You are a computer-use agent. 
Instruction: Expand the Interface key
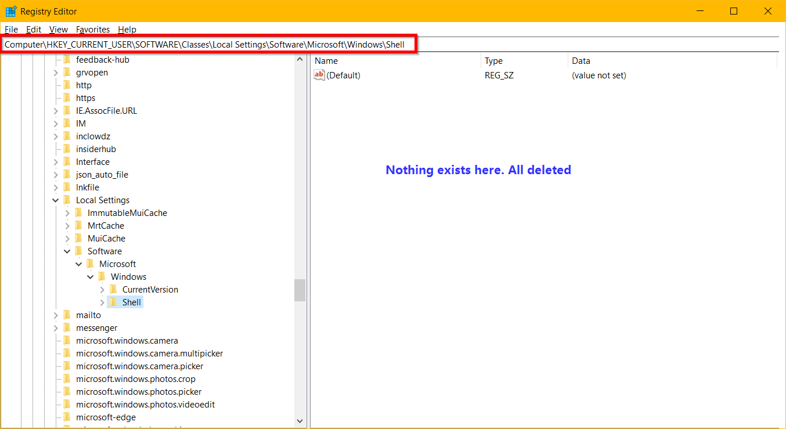click(56, 162)
